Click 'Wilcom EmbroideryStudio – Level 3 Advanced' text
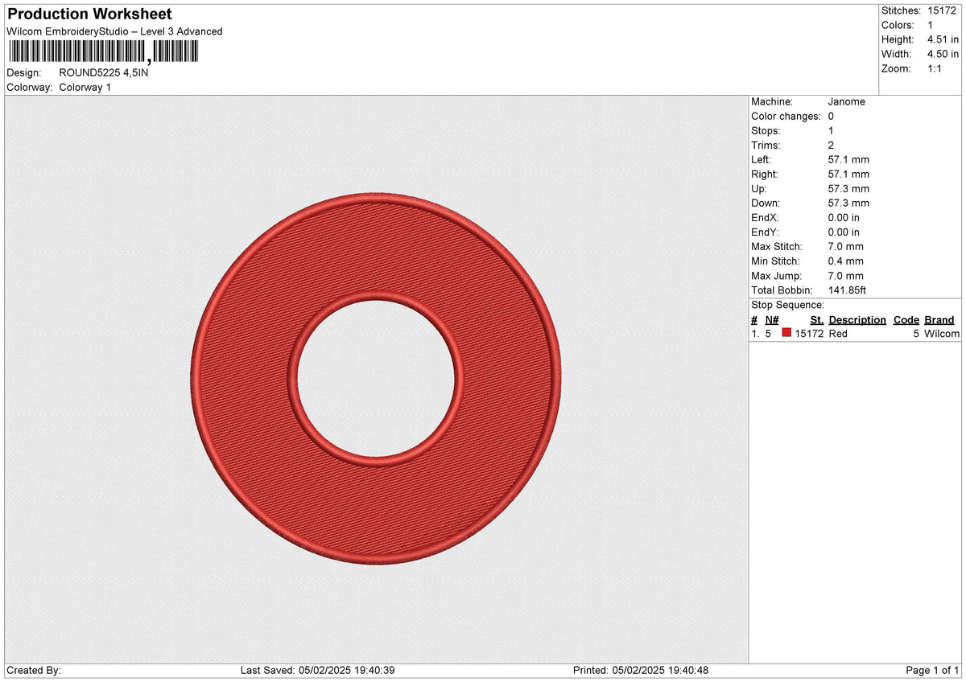 (114, 31)
